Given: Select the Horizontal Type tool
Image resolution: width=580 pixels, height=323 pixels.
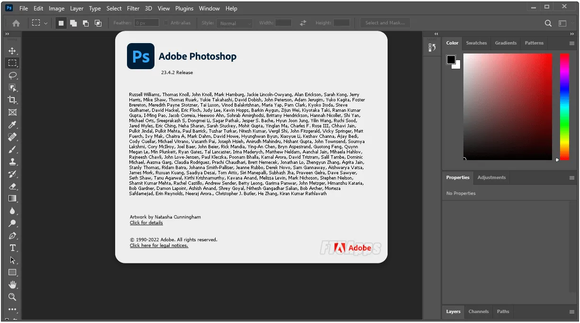Looking at the screenshot, I should 12,248.
